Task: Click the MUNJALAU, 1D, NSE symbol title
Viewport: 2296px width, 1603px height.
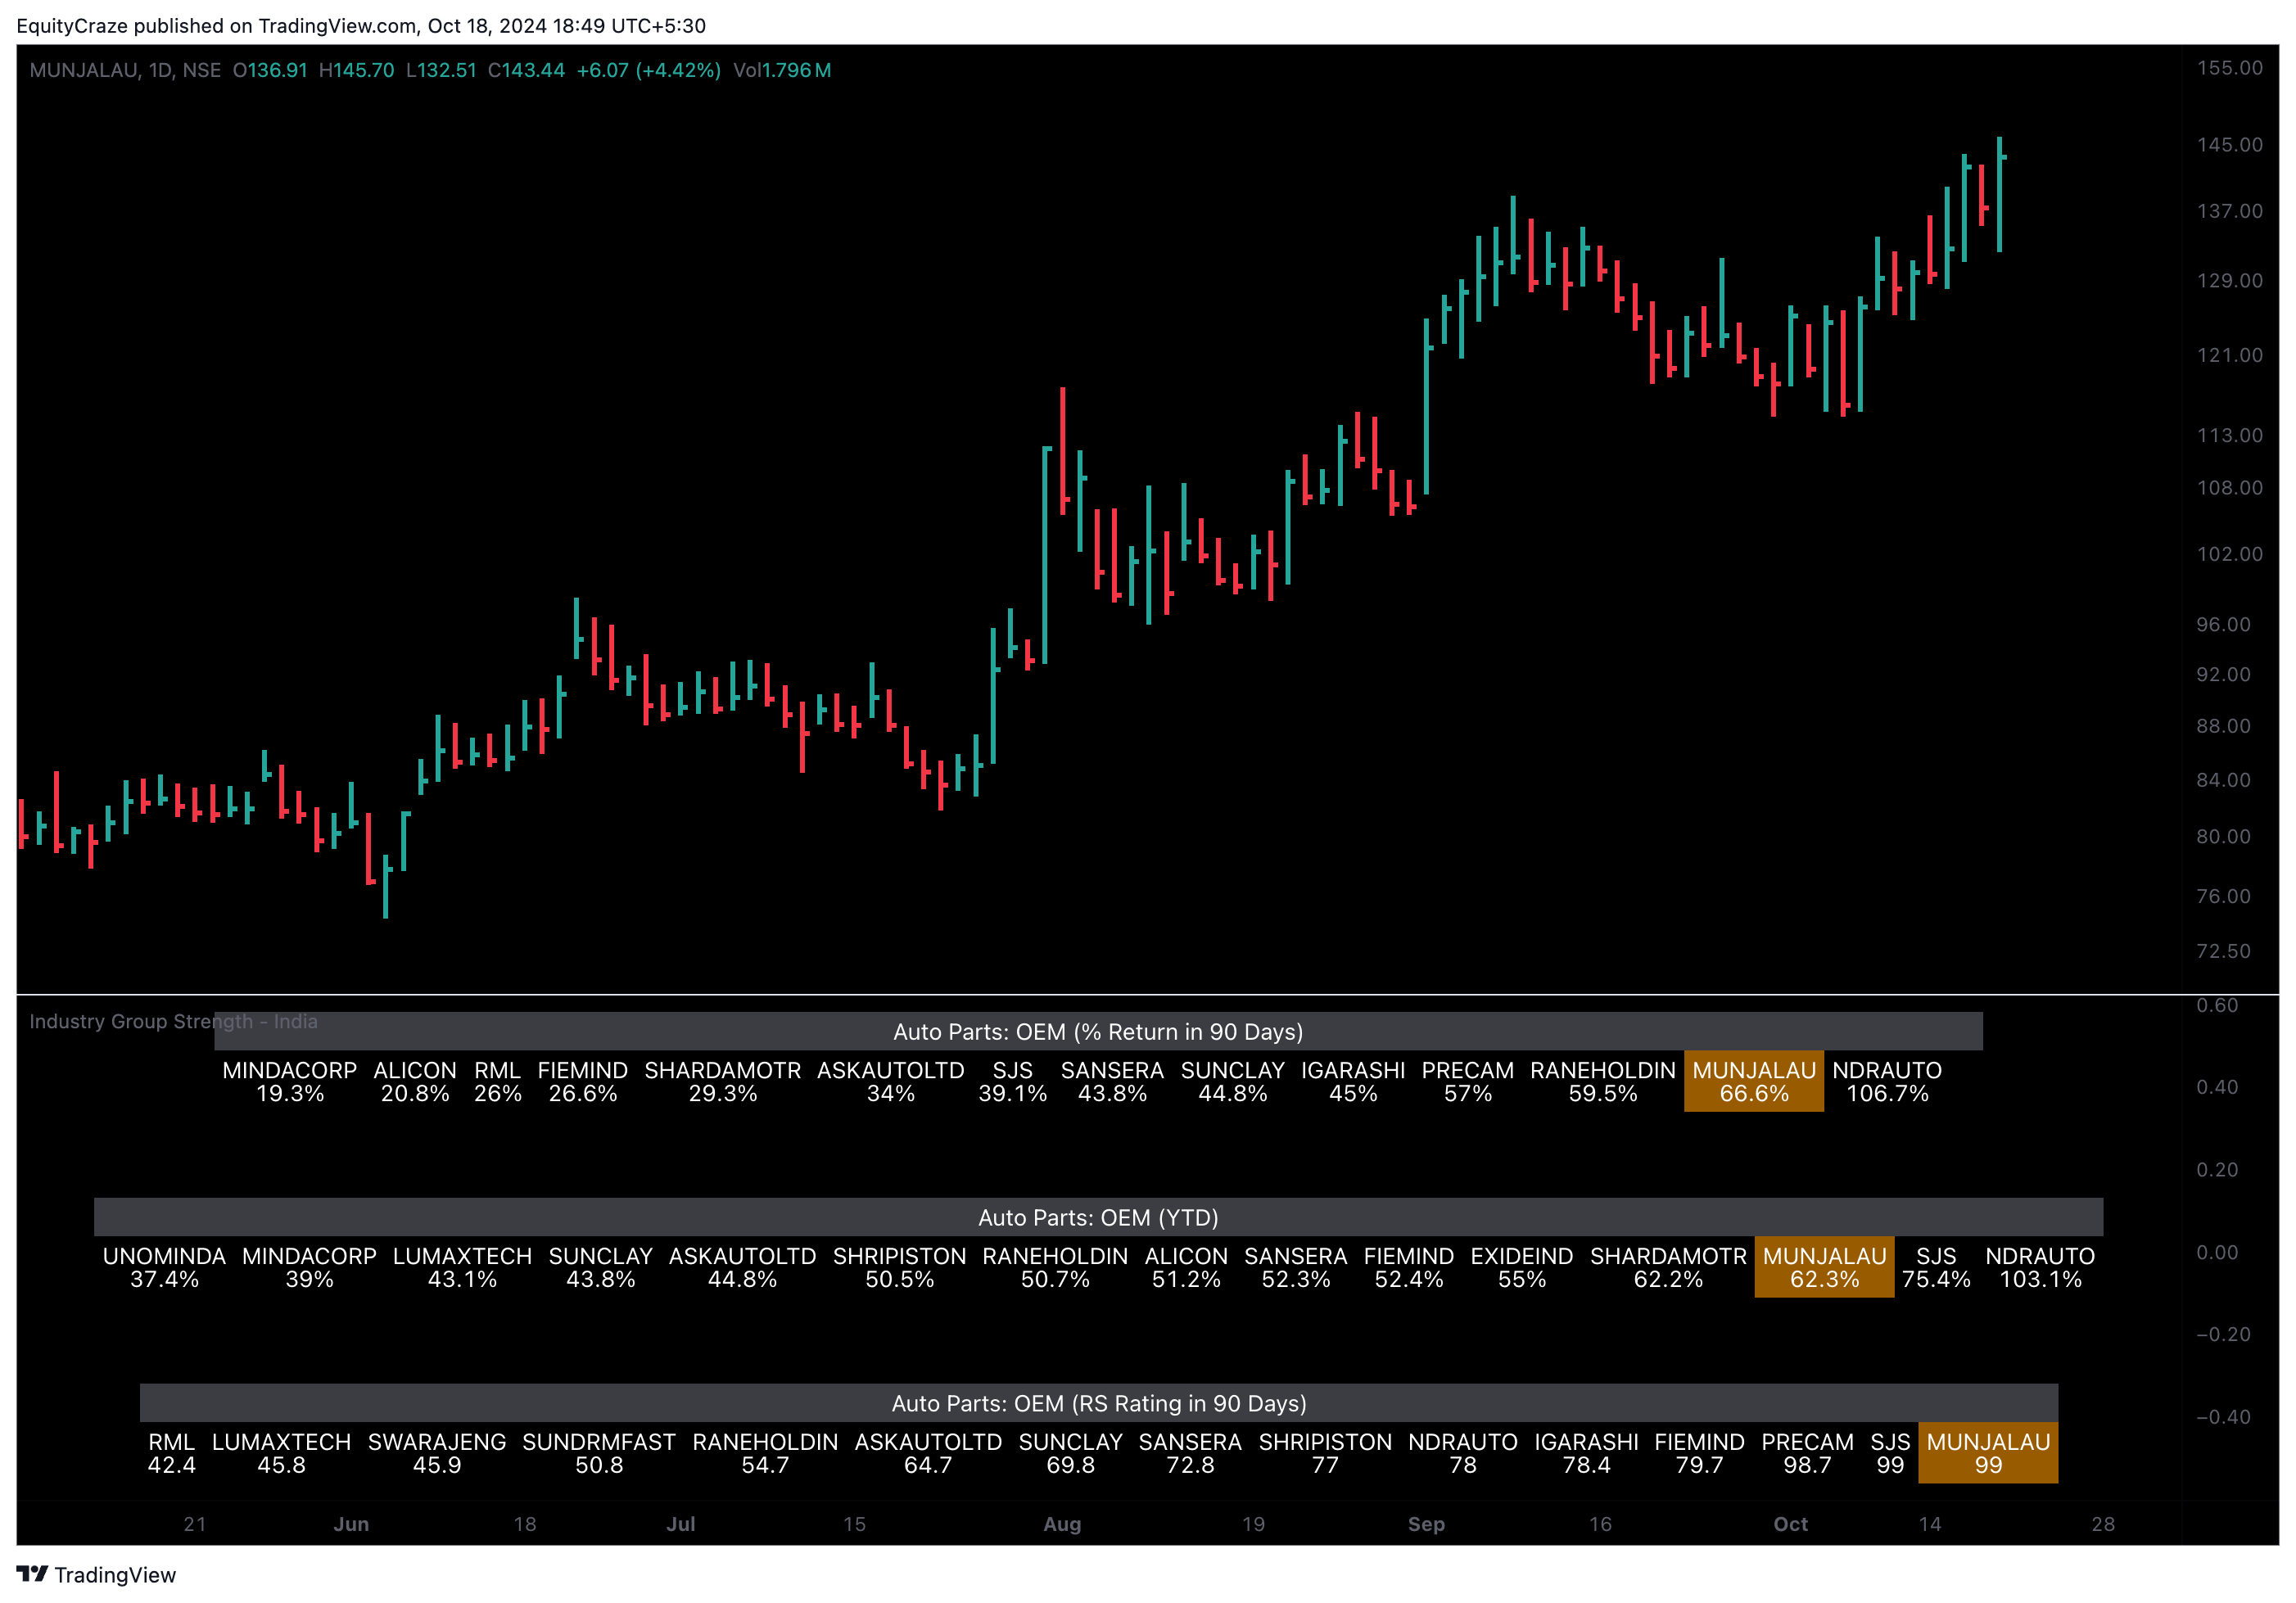Action: 125,70
